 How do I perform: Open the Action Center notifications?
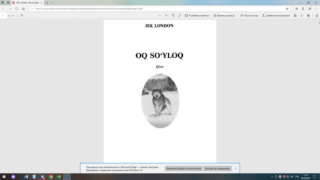(315, 177)
